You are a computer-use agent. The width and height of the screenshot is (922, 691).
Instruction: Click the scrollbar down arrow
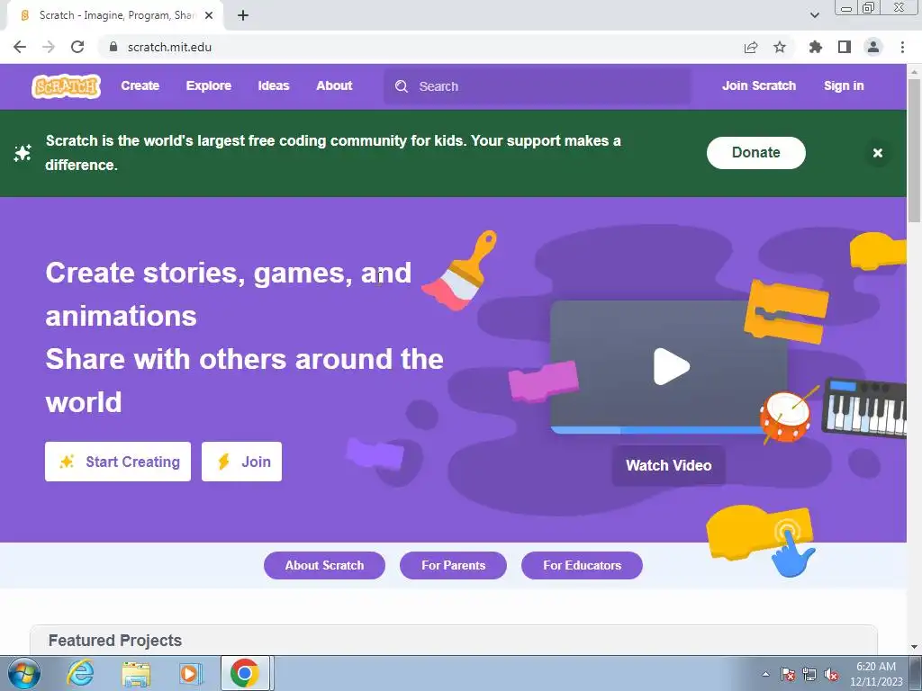pyautogui.click(x=914, y=646)
